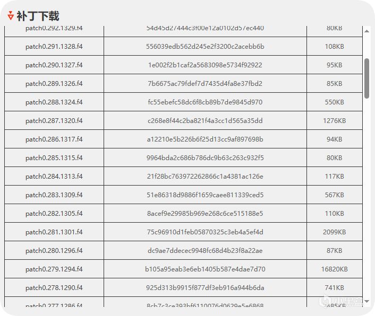This screenshot has height=316, width=375.
Task: Click the scrollbar up arrow
Action: (367, 31)
